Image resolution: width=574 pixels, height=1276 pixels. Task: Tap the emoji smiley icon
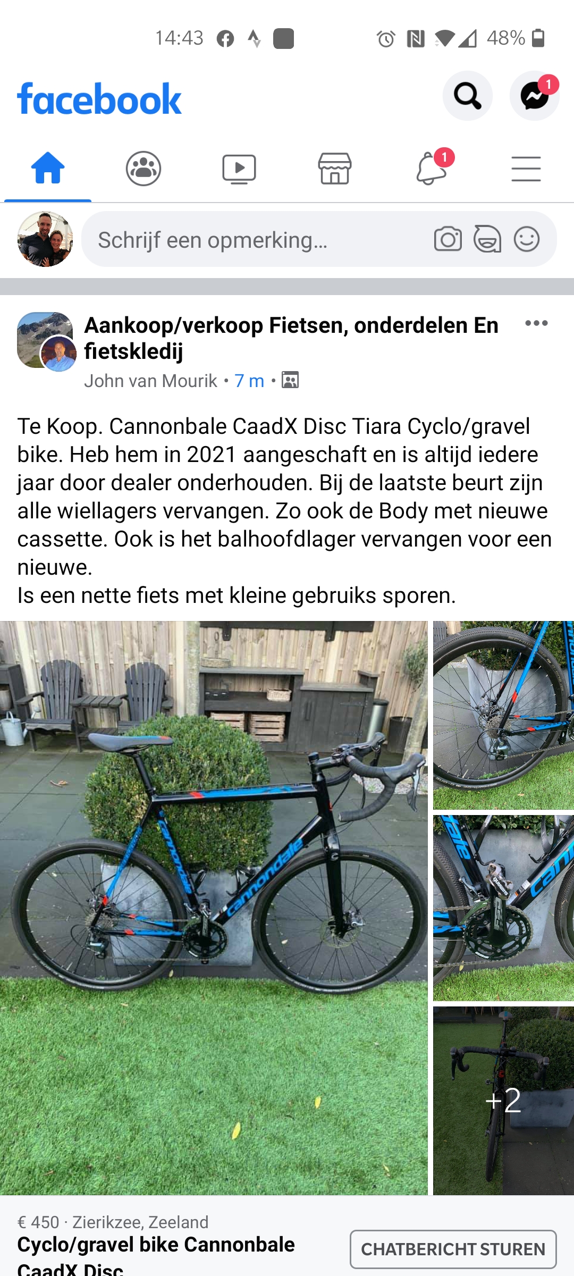pos(527,239)
